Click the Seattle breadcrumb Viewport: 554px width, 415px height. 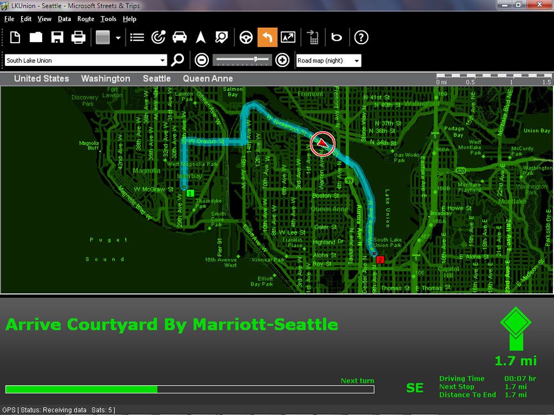157,79
